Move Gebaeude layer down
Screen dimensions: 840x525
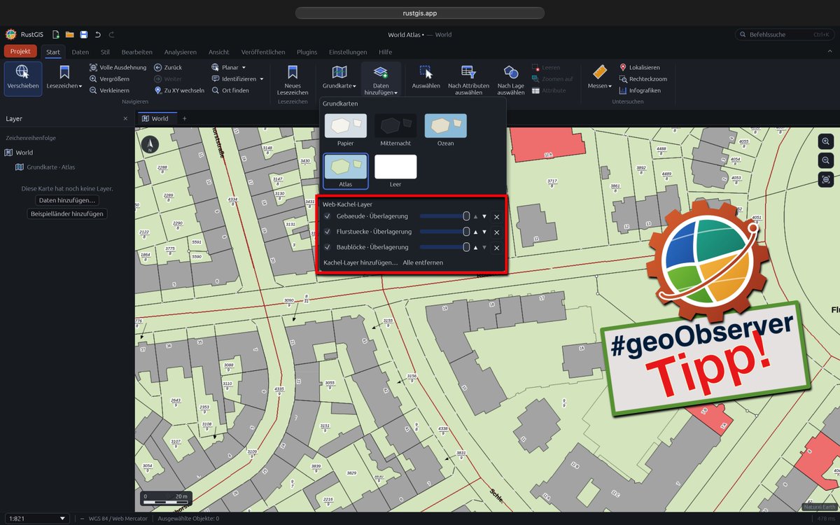[484, 216]
